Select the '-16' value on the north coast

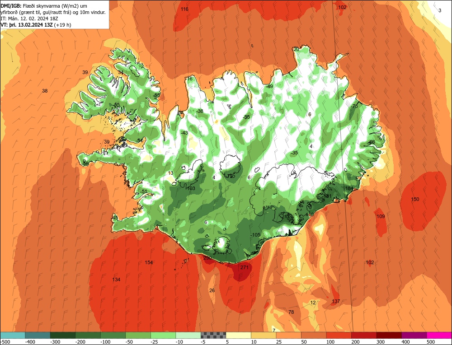(x=189, y=79)
